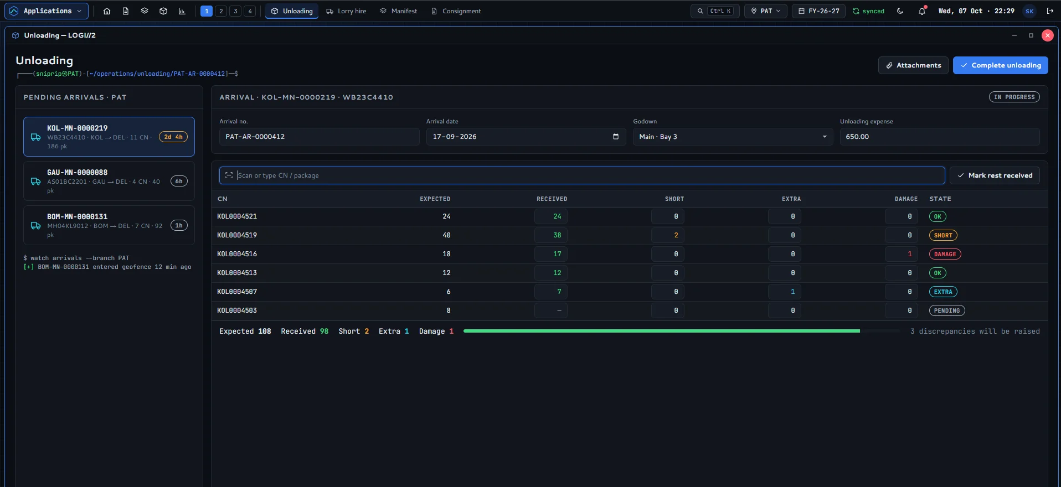Open the Arrival date calendar picker icon
This screenshot has width=1061, height=487.
pos(616,137)
